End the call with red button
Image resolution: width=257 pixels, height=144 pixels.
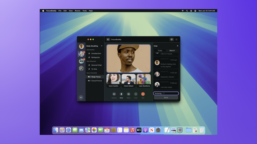click(143, 94)
